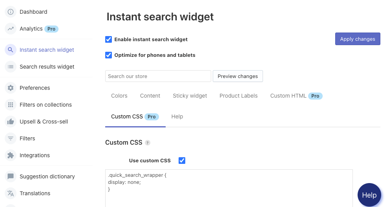Switch to the Colors tab
The image size is (389, 207).
pos(119,96)
